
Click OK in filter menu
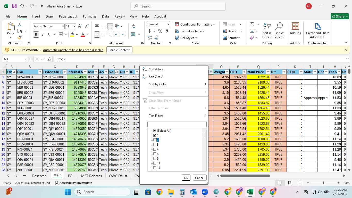(x=186, y=178)
